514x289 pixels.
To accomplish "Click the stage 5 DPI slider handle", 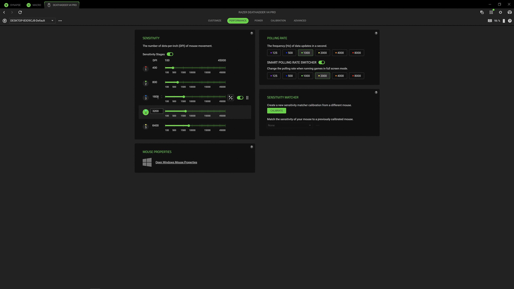I will pos(188,125).
